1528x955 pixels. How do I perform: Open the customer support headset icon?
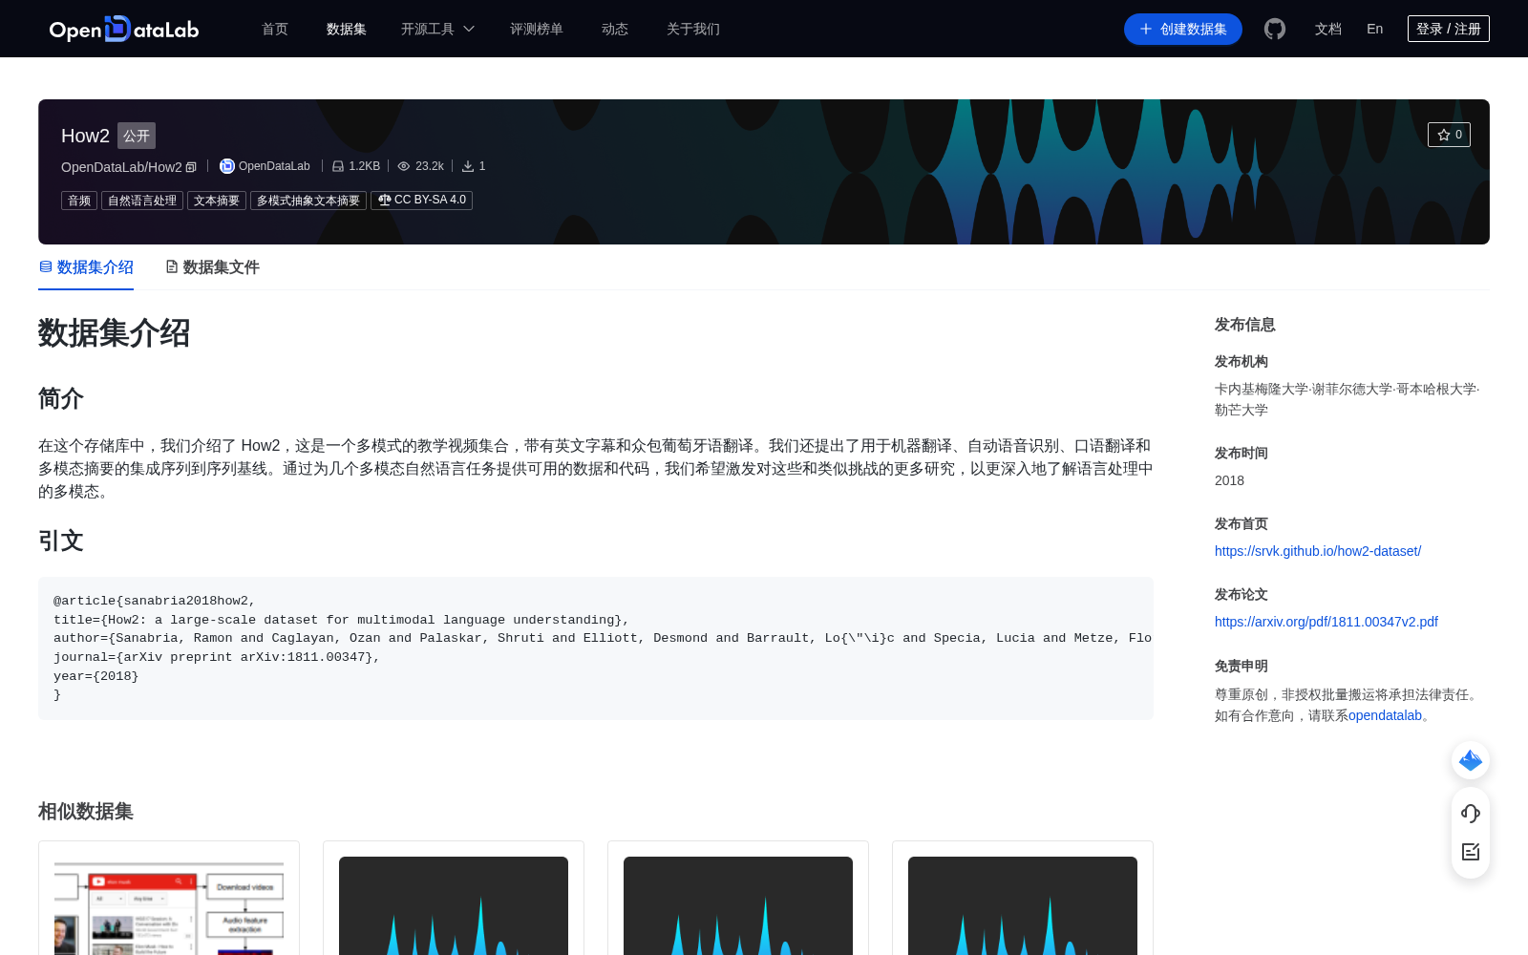point(1471,814)
